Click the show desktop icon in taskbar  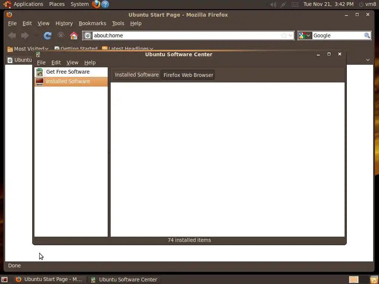click(4, 280)
